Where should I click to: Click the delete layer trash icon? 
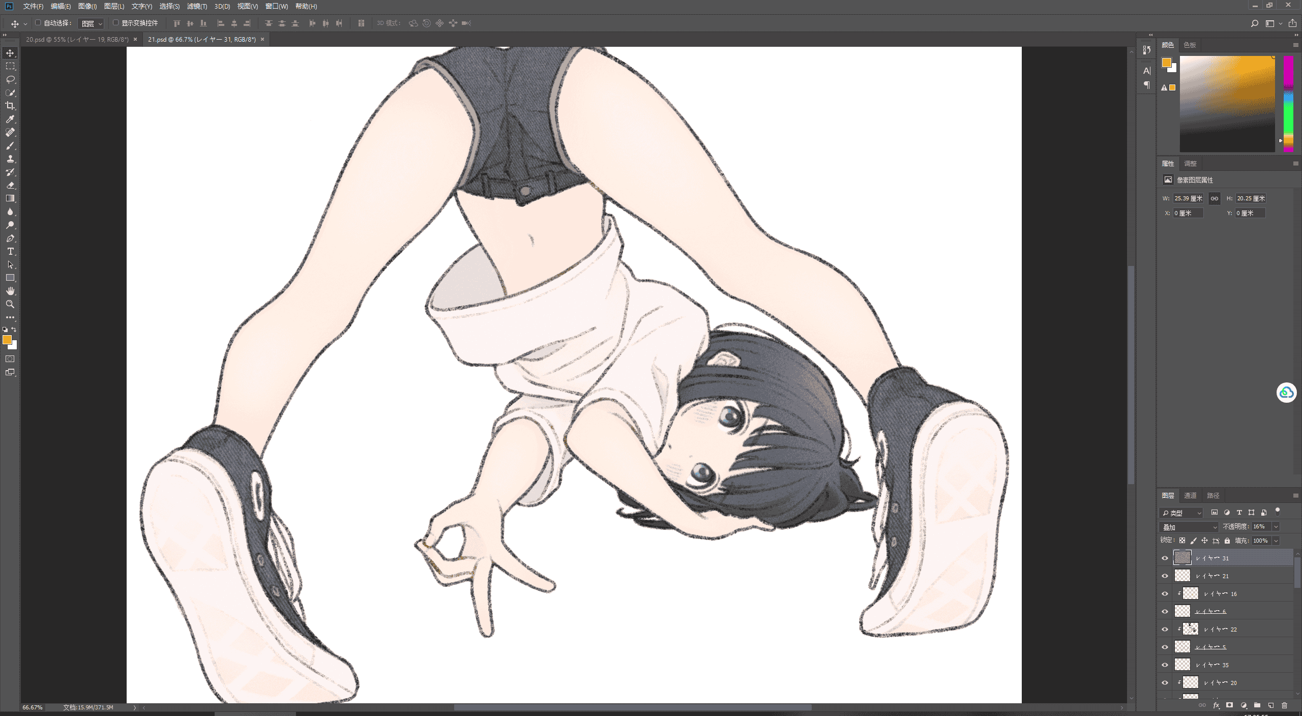[1284, 705]
